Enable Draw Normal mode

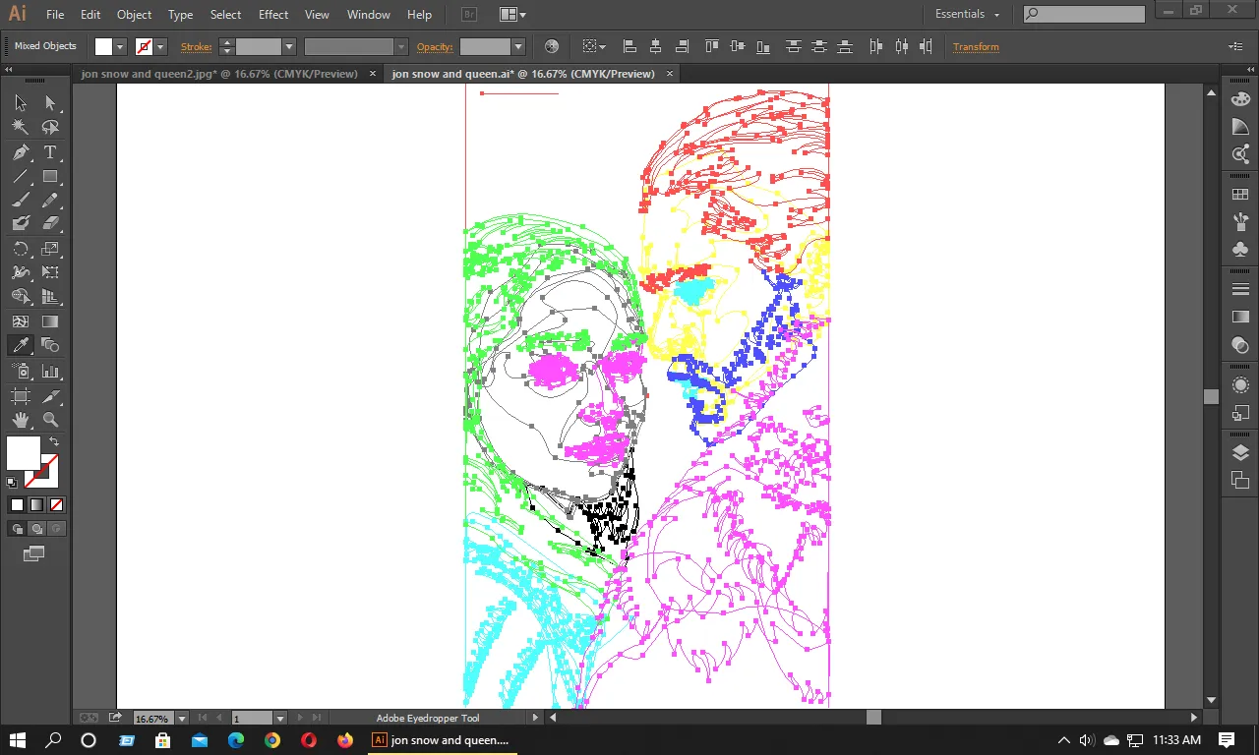[x=17, y=529]
